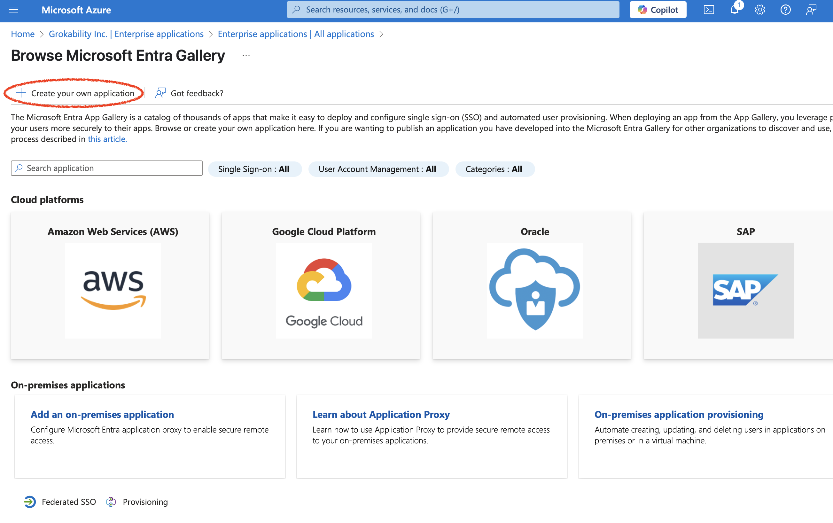Open Enterprise applications All applications breadcrumb
The image size is (833, 523).
[296, 34]
